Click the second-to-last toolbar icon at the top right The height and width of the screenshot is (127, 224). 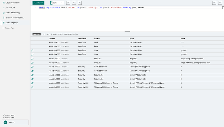(x=214, y=3)
